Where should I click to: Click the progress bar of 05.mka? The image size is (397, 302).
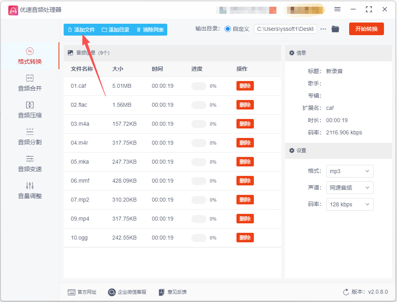pos(199,162)
